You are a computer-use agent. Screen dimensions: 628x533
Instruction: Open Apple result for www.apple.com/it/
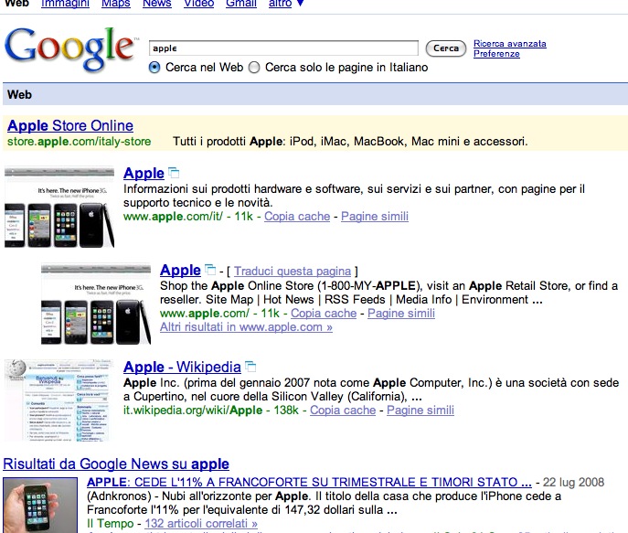(144, 173)
